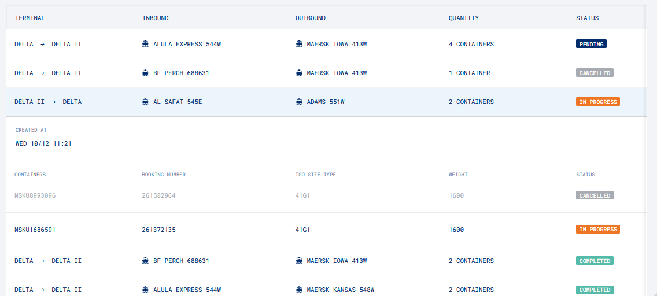
Task: Select container number MSKU1686591
Action: [x=35, y=230]
